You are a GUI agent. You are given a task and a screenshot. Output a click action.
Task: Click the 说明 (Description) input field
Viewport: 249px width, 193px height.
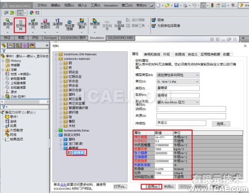(x=191, y=109)
